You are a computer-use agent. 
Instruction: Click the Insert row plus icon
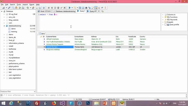coord(55,8)
